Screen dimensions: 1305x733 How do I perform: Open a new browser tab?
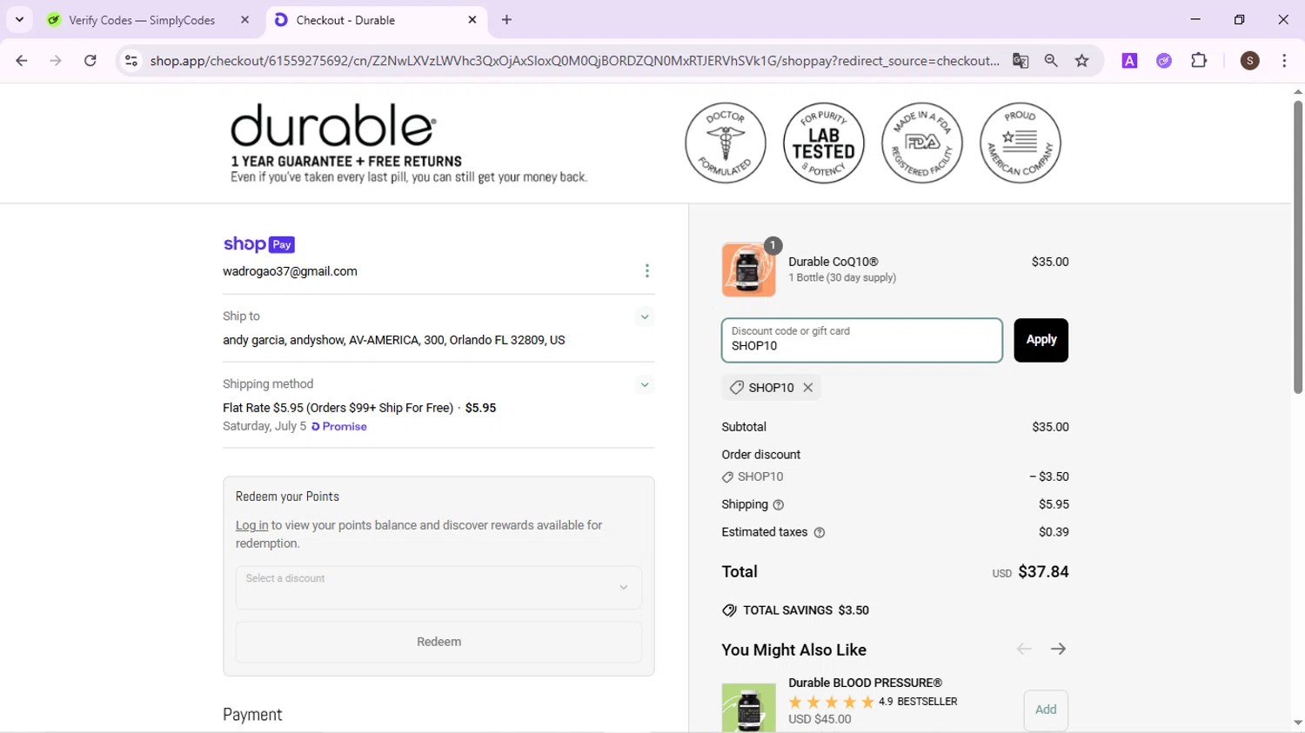507,19
